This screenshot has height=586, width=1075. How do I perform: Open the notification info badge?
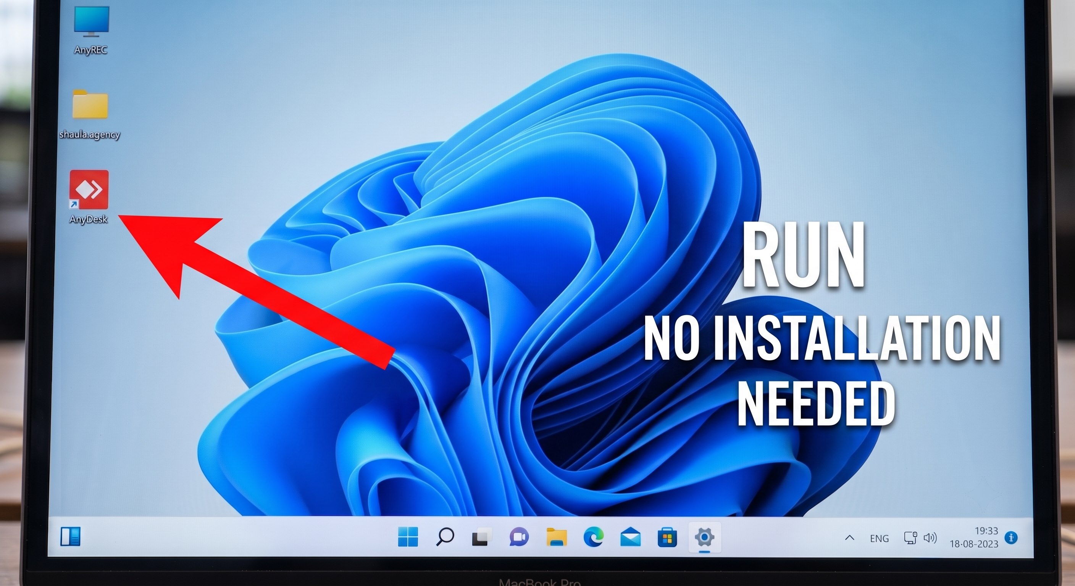[x=1011, y=538]
